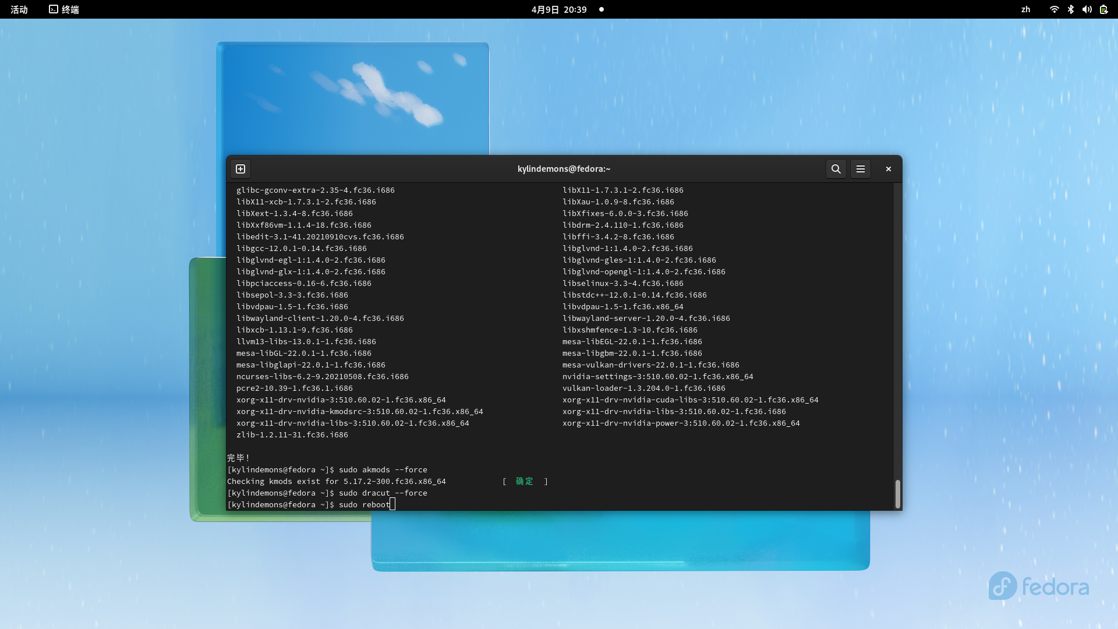Click the battery status icon

point(1103,9)
